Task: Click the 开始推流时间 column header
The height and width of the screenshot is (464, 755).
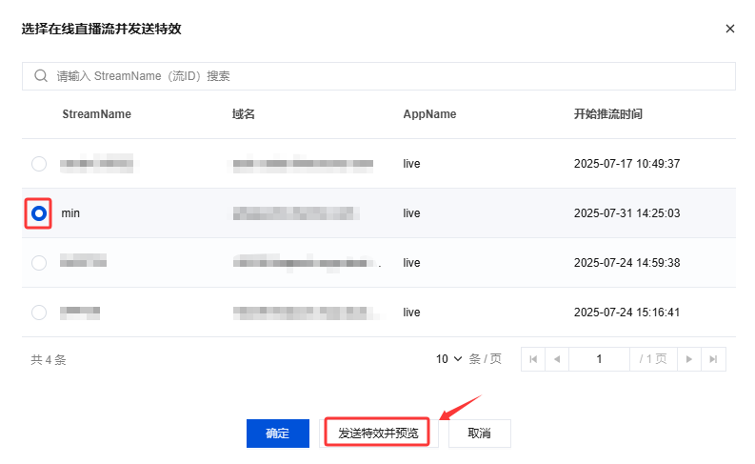Action: click(608, 114)
